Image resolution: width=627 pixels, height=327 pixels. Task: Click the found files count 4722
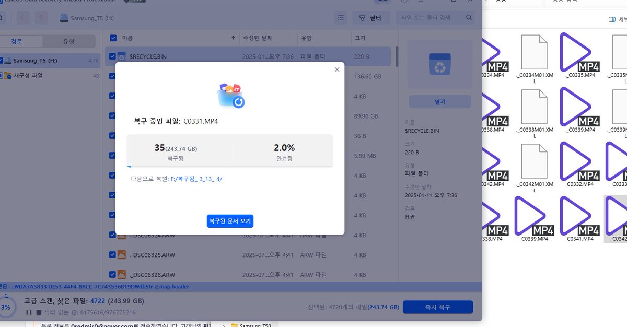pos(98,301)
